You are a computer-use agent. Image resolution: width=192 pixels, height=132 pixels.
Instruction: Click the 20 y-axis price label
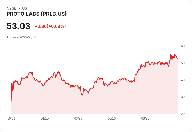tap(183, 114)
